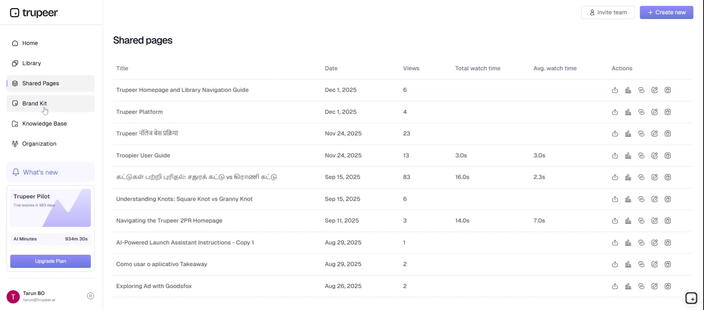The height and width of the screenshot is (310, 704).
Task: Share Understanding Knots: Square Knot vs Granny Knot
Action: point(615,199)
